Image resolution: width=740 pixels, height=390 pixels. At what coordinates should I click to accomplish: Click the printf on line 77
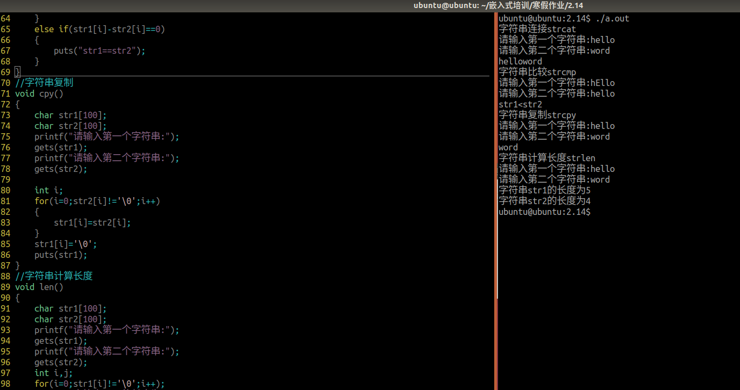click(x=106, y=158)
